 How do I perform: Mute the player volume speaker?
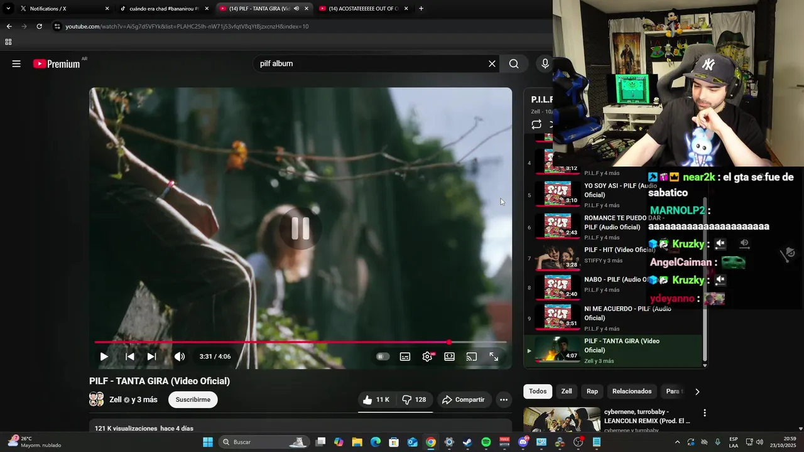(x=180, y=357)
